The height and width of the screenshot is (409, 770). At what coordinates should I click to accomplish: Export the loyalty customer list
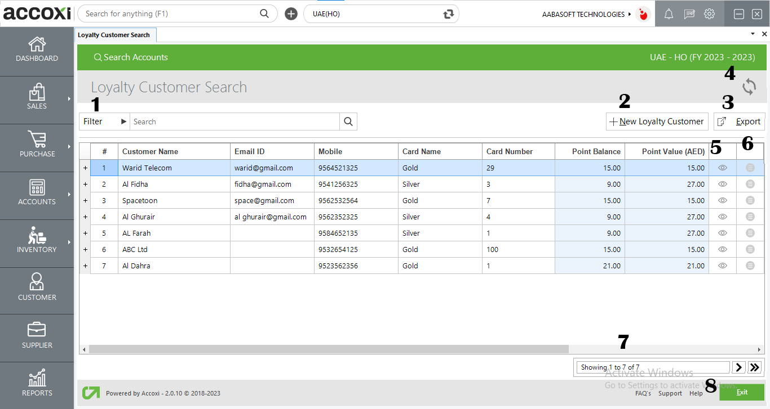[x=739, y=121]
